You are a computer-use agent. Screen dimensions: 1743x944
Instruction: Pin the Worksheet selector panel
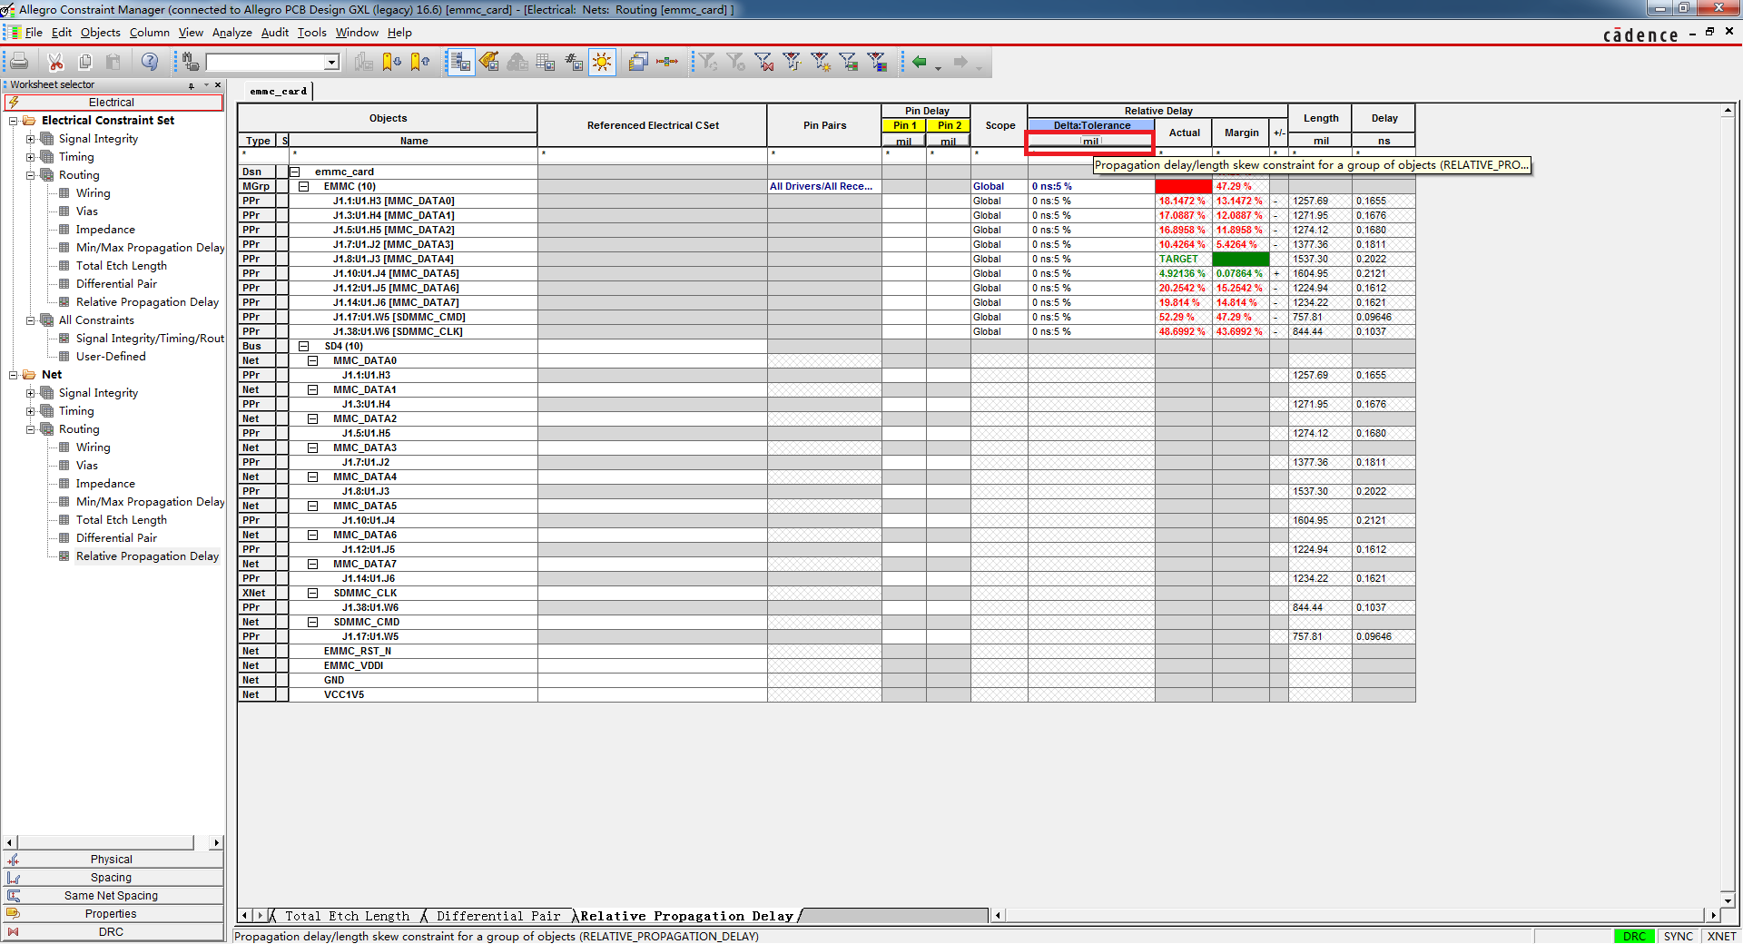click(x=192, y=85)
